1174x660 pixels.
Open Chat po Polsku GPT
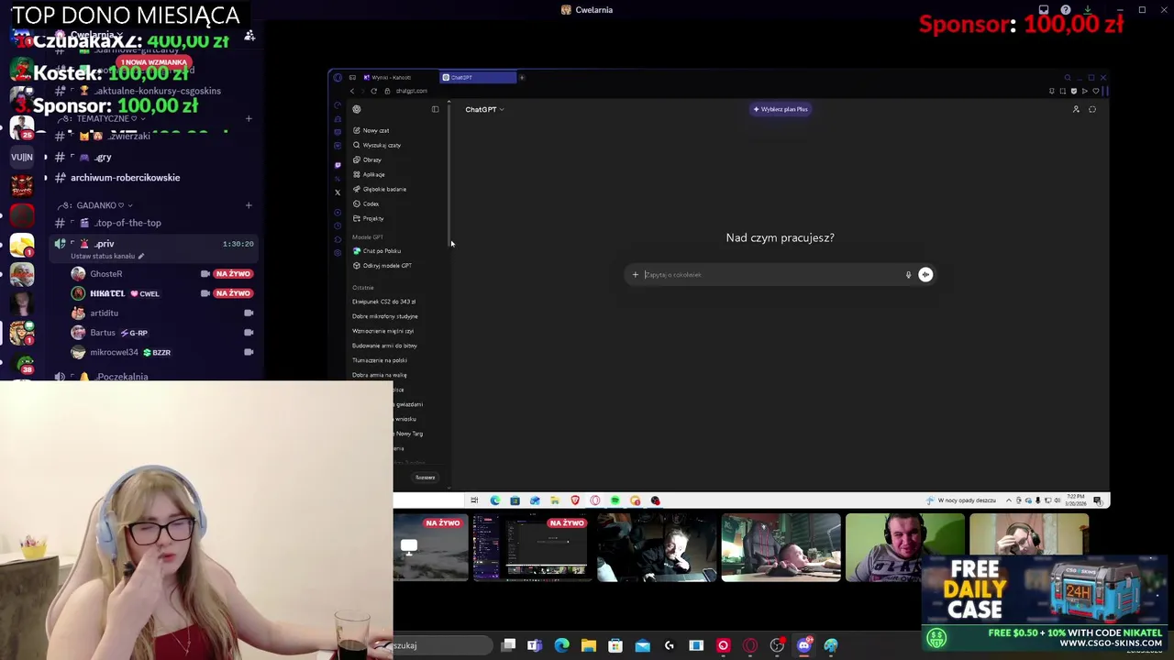(x=377, y=250)
